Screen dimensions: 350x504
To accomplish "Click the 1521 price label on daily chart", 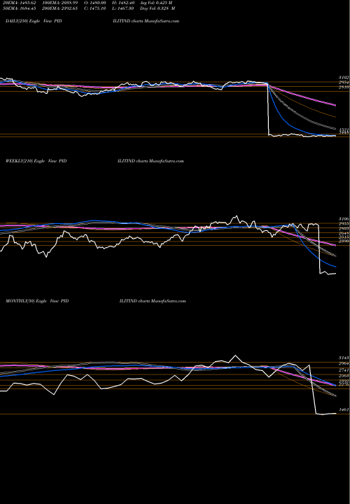I will coord(344,129).
